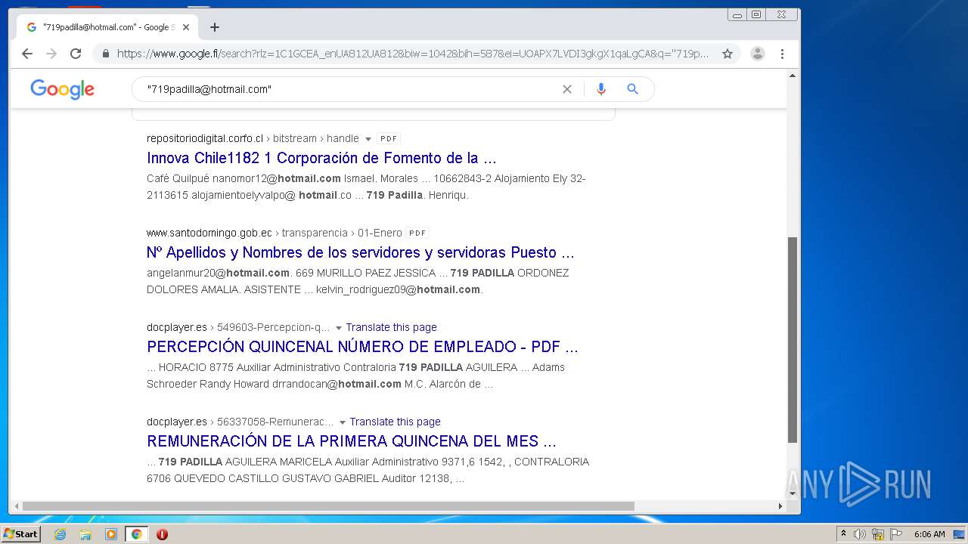Open the volume control in tray
This screenshot has width=968, height=544.
[x=860, y=534]
